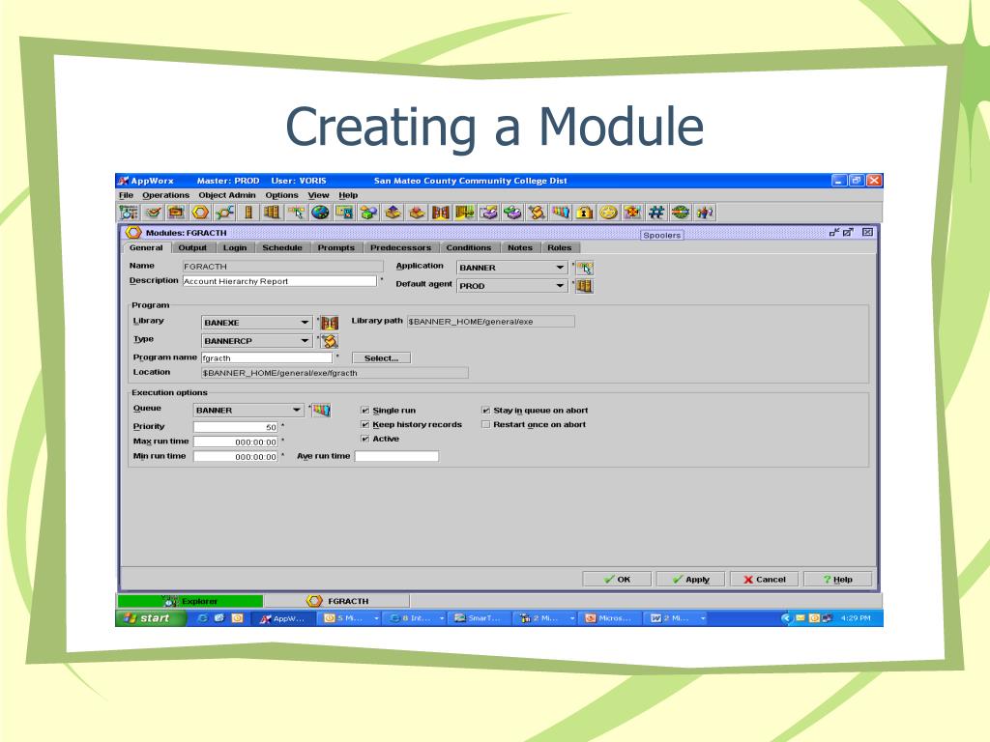Click the red books library toolbar icon
The image size is (990, 742).
point(441,213)
